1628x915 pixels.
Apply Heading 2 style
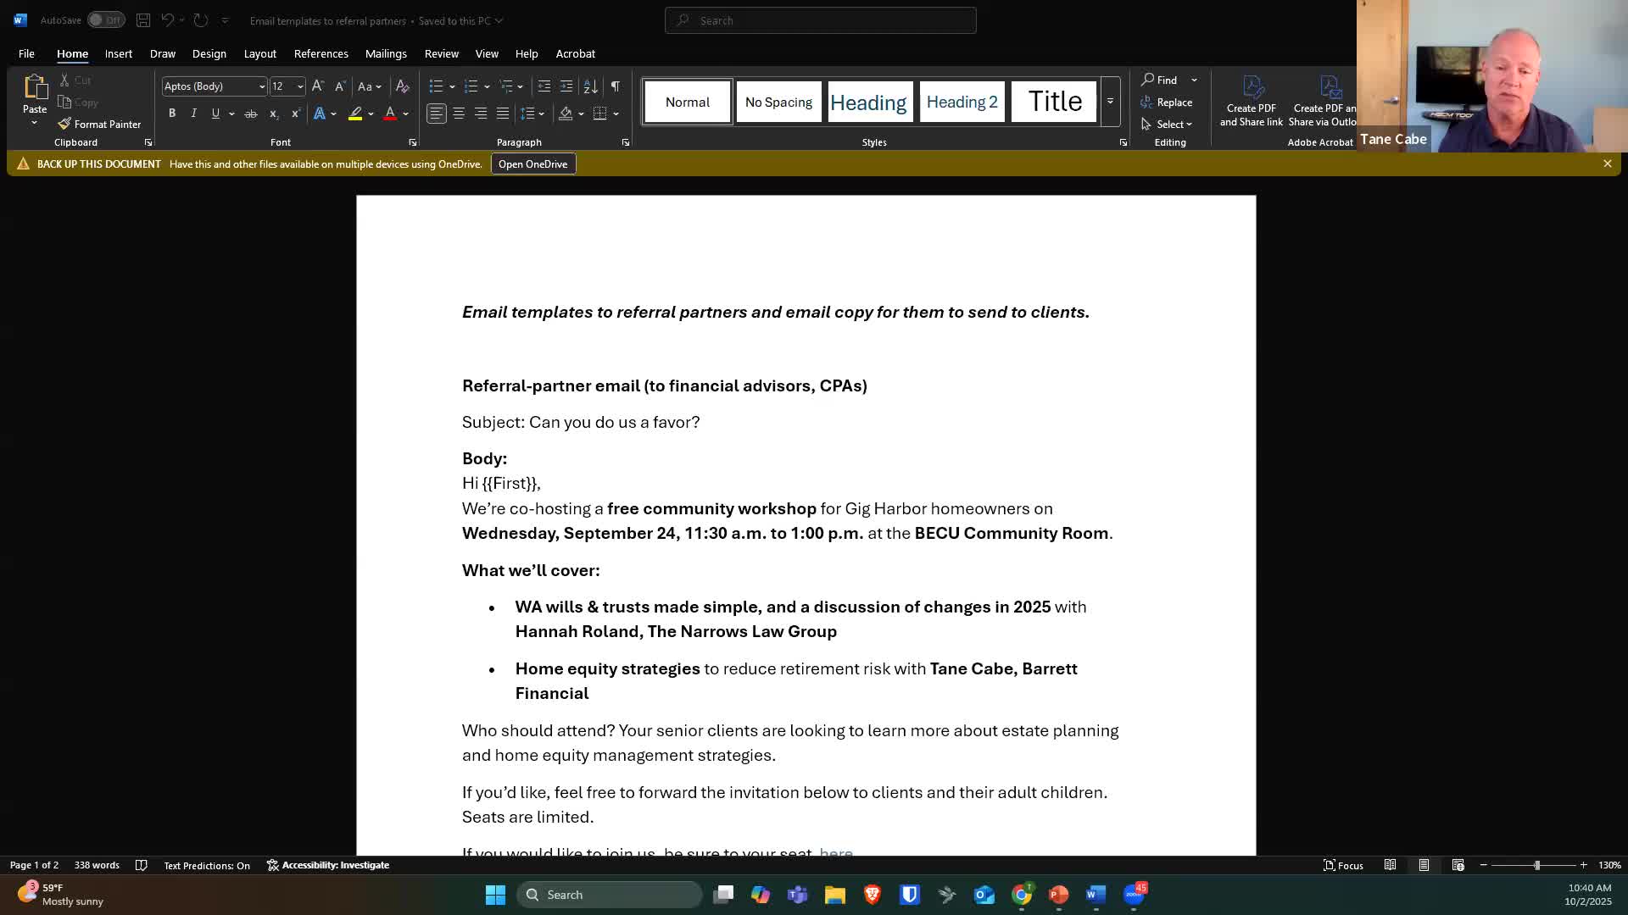962,102
